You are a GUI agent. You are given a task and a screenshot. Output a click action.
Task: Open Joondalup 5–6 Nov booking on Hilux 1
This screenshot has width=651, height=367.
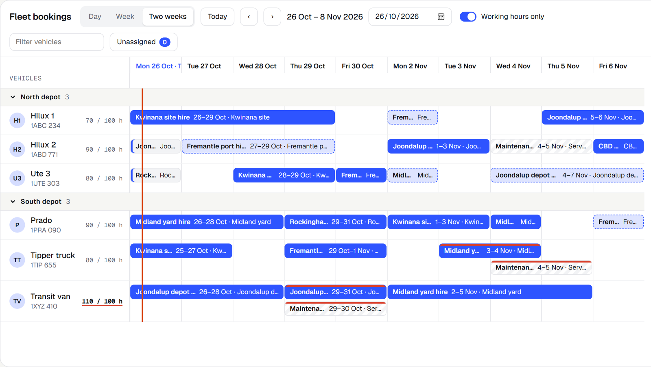[593, 117]
